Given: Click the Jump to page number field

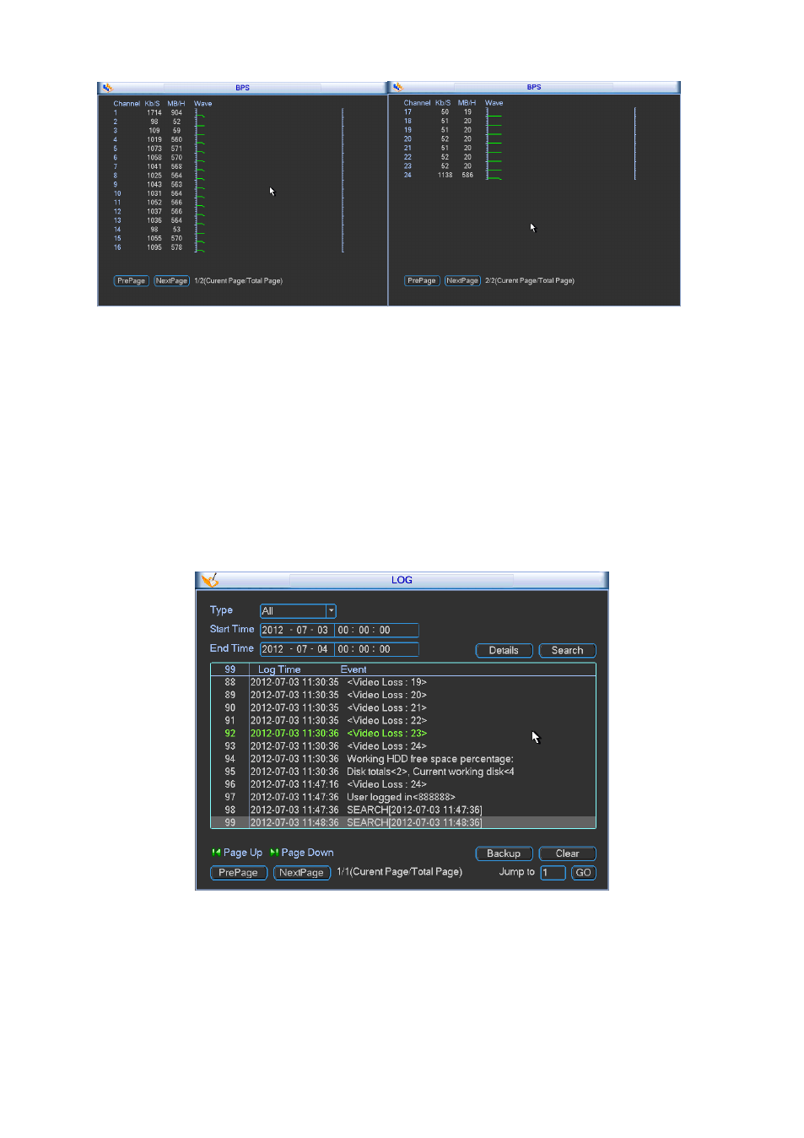Looking at the screenshot, I should (x=553, y=873).
